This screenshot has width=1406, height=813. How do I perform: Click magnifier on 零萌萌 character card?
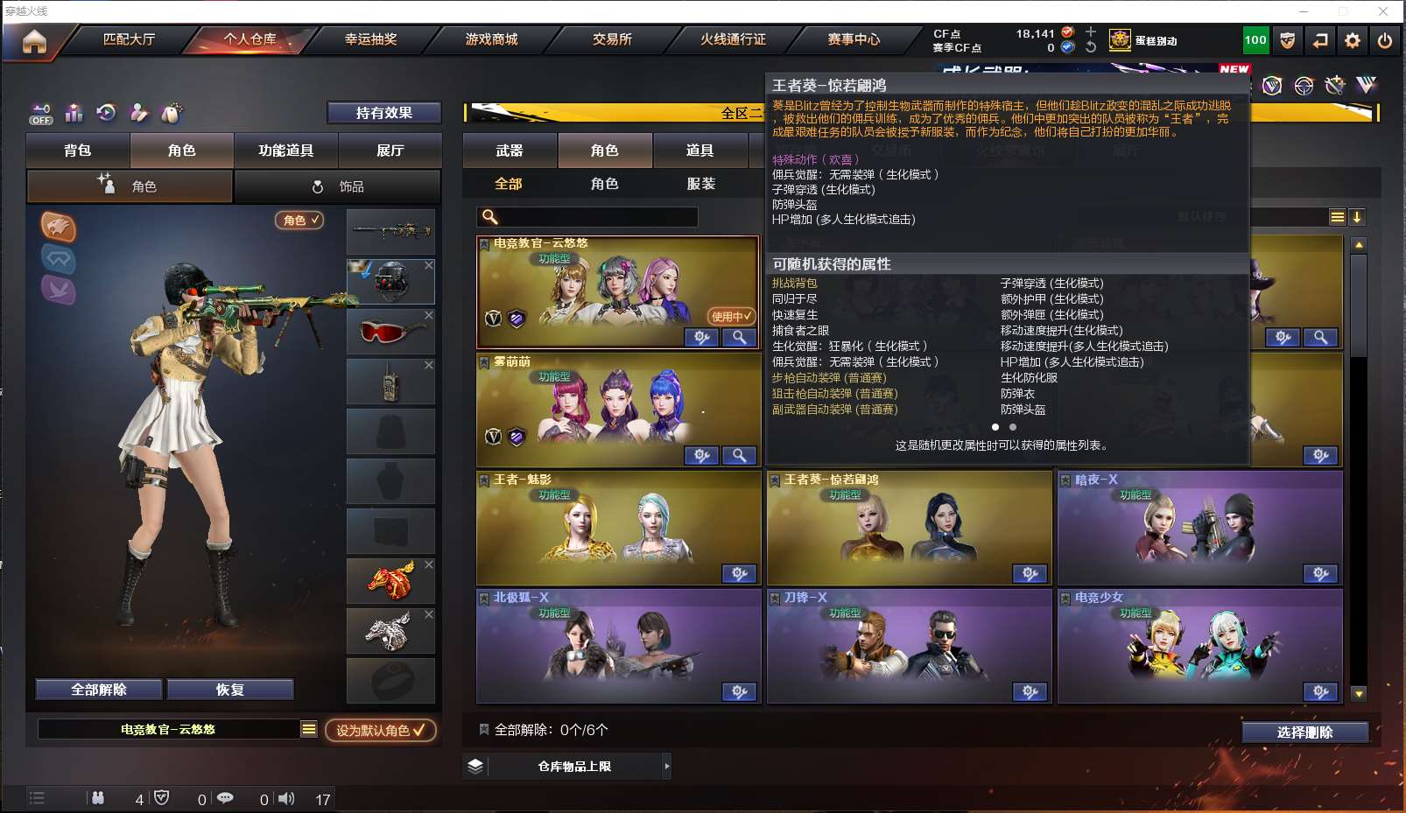739,455
